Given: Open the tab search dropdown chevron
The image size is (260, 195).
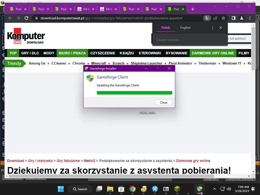Looking at the screenshot, I should tap(215, 6).
